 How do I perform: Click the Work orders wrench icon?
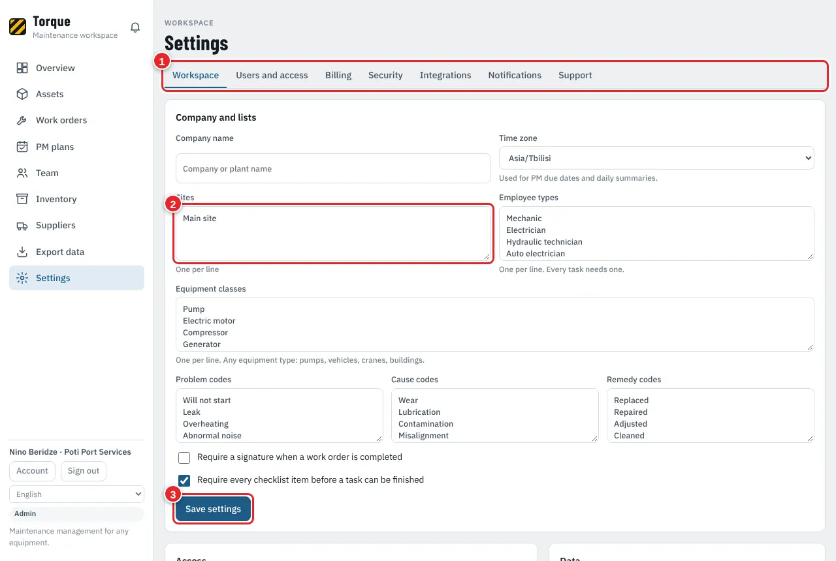[x=22, y=120]
